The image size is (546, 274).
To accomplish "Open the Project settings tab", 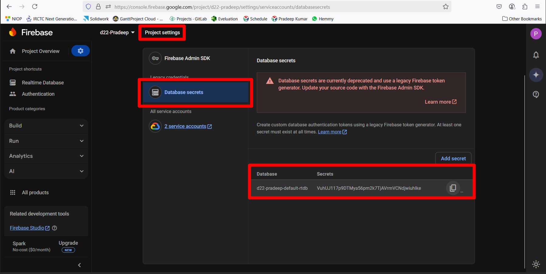I will pos(162,32).
